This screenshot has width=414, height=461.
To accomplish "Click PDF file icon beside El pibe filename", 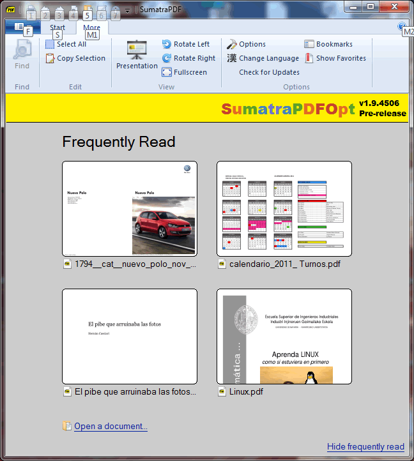I will tap(67, 391).
